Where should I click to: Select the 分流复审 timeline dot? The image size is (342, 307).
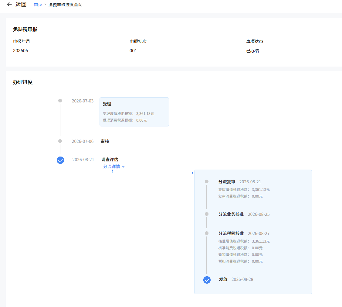[207, 181]
